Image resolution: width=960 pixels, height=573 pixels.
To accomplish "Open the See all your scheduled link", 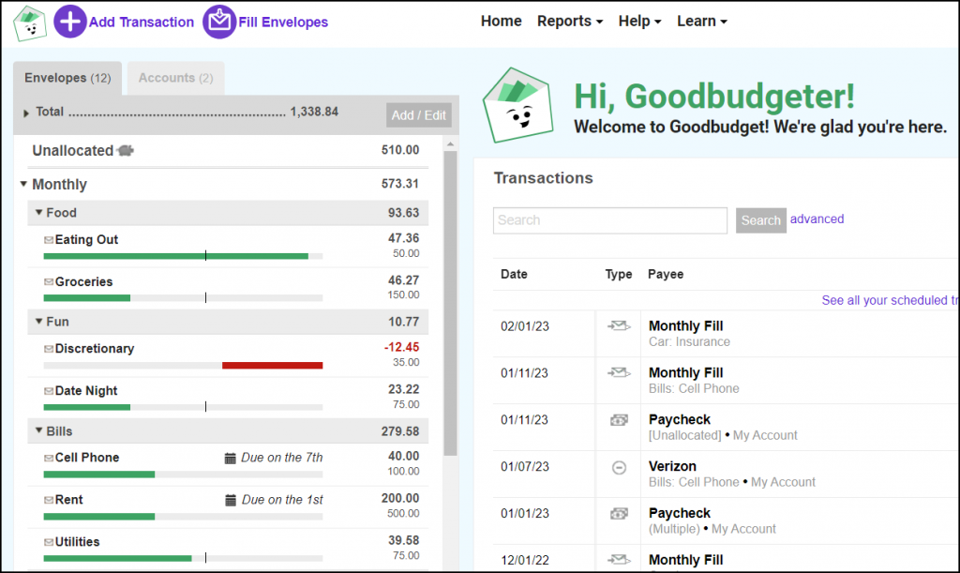I will pyautogui.click(x=891, y=301).
